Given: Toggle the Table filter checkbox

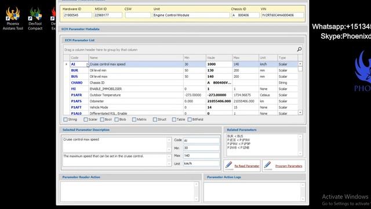Looking at the screenshot, I should pyautogui.click(x=174, y=120).
